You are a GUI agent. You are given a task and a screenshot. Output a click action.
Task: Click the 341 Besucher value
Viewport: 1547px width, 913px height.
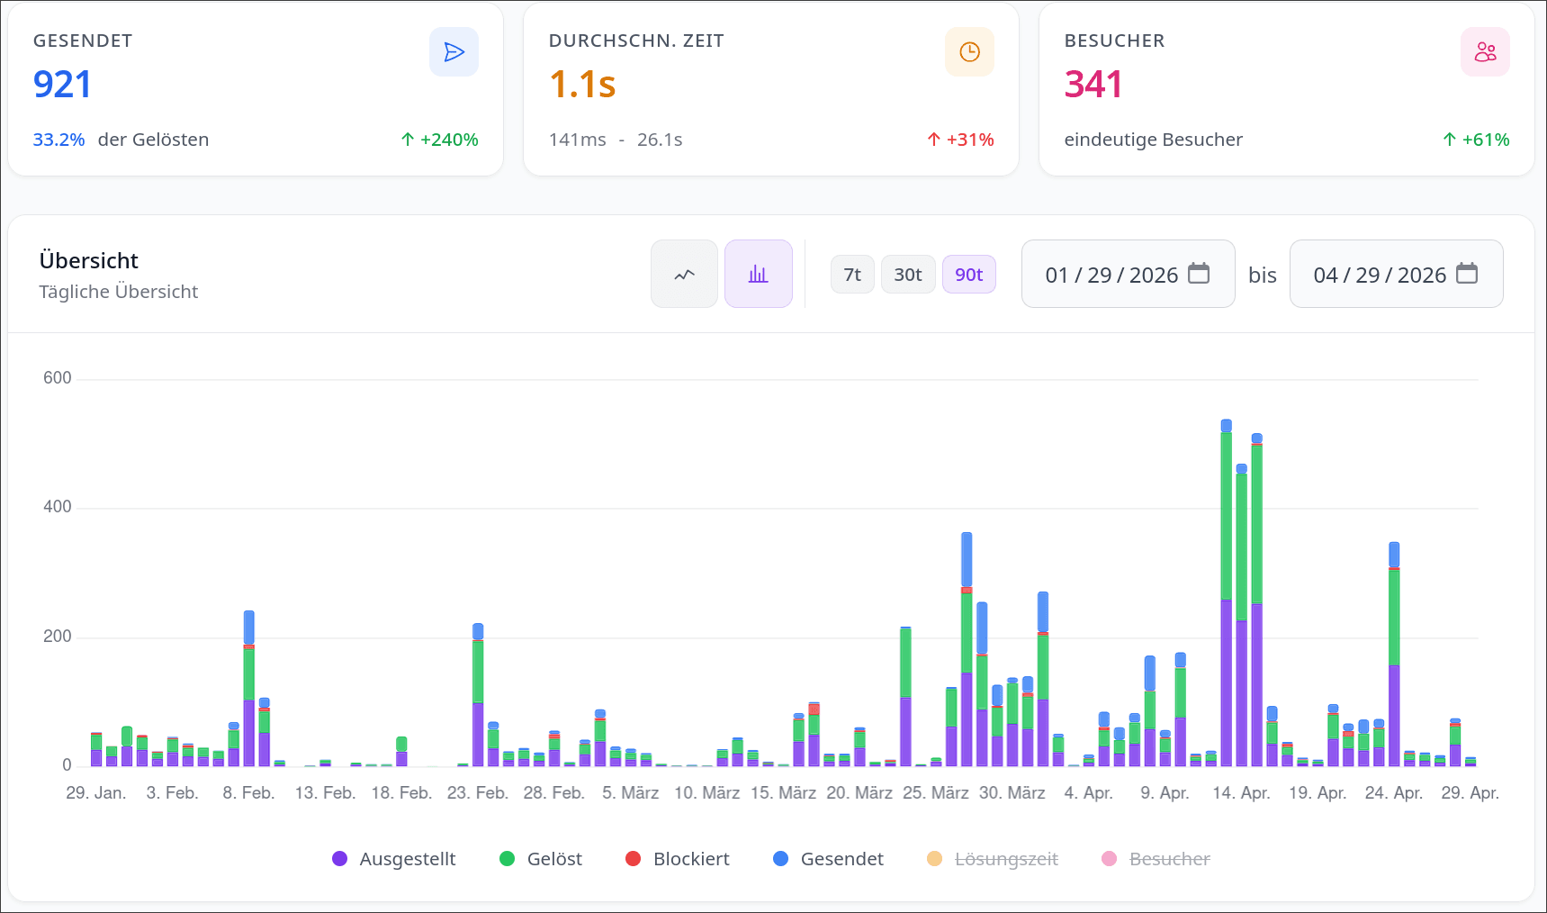(x=1093, y=85)
